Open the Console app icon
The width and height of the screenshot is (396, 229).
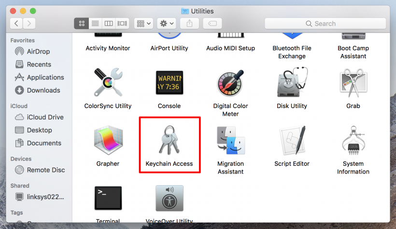point(169,82)
